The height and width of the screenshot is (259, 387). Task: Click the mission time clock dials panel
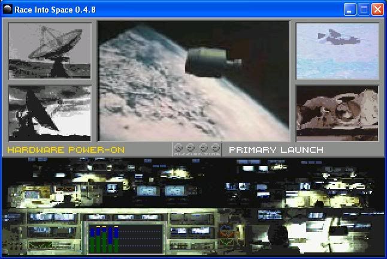pos(197,149)
